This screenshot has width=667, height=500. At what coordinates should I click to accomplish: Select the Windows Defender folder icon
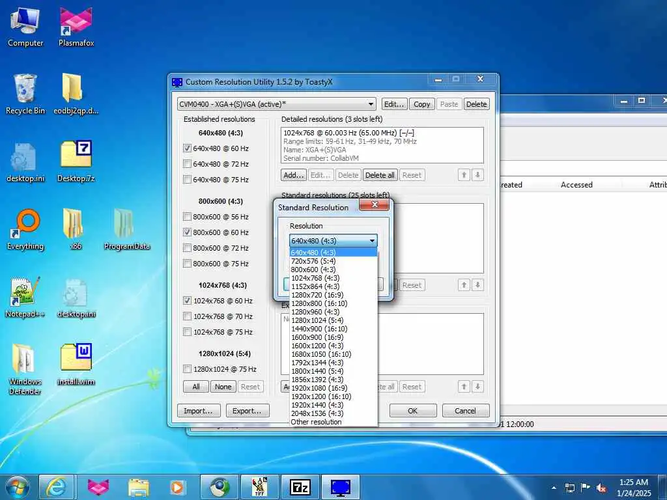(x=25, y=369)
